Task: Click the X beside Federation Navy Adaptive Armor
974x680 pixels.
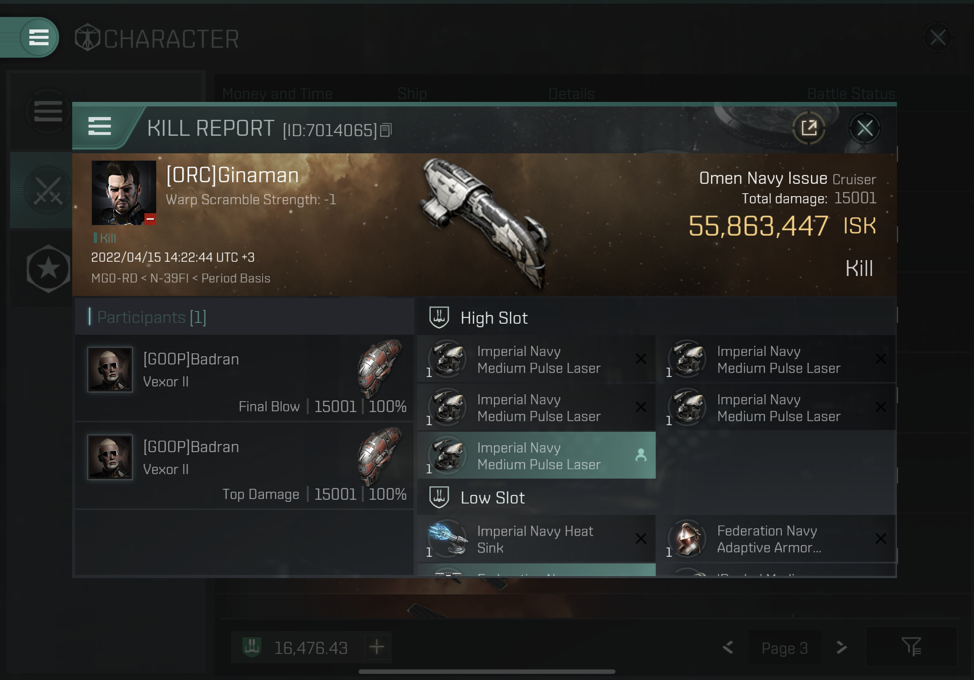Action: pos(881,539)
